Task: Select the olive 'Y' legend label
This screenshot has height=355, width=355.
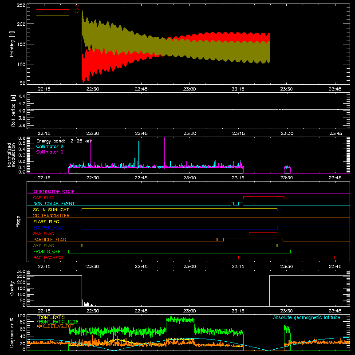Action: pyautogui.click(x=77, y=14)
